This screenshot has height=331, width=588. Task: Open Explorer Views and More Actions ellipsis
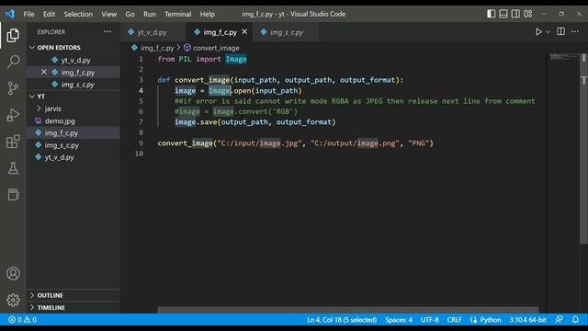tap(107, 32)
